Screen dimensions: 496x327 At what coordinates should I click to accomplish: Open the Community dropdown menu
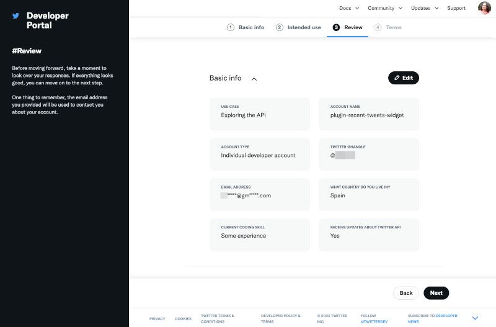384,8
